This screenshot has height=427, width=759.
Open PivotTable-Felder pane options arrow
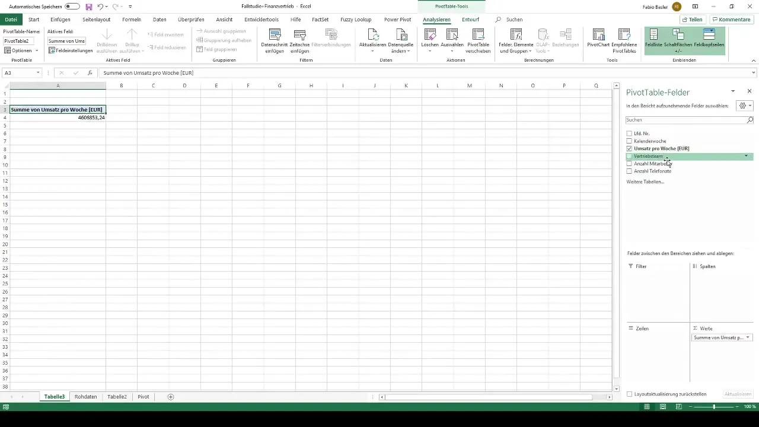click(733, 91)
